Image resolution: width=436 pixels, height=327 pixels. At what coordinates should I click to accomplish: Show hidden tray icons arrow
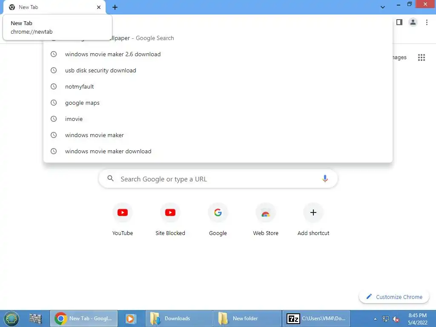[375, 319]
